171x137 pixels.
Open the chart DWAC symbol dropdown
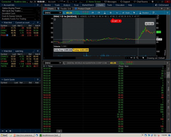point(60,13)
